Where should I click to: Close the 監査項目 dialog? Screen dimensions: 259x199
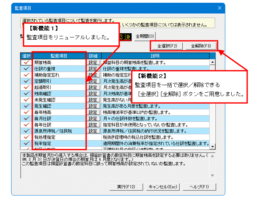(x=220, y=8)
